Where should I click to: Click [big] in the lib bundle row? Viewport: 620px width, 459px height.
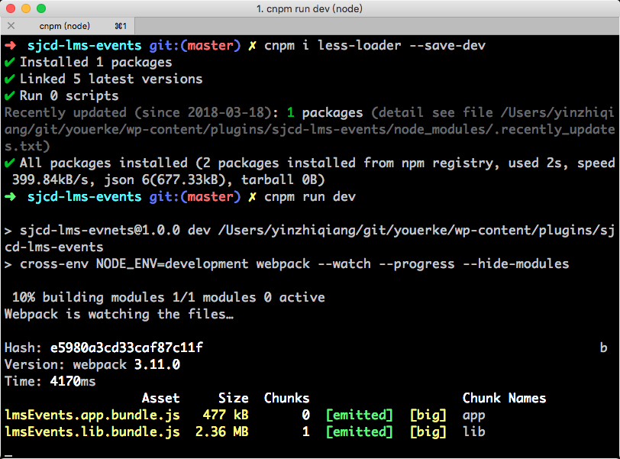pos(428,432)
